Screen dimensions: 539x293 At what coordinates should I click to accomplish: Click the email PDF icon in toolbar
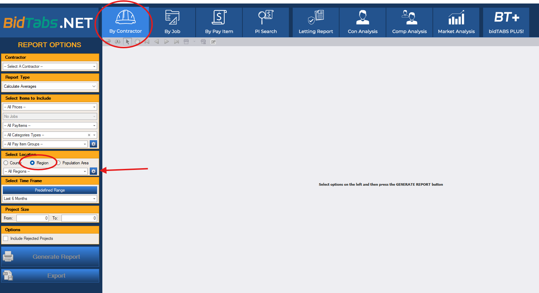tap(203, 42)
